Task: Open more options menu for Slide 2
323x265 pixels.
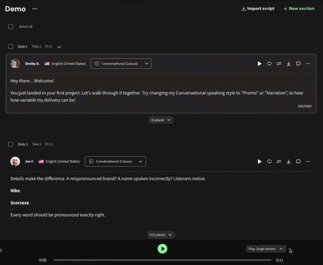Action: 308,162
